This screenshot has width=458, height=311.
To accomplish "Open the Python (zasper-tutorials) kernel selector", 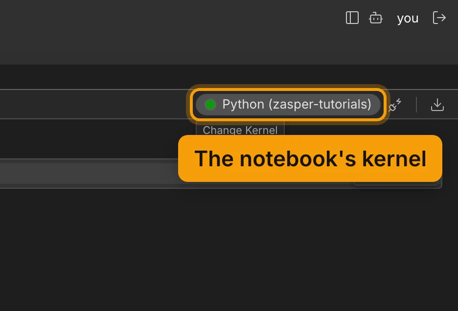I will point(288,104).
